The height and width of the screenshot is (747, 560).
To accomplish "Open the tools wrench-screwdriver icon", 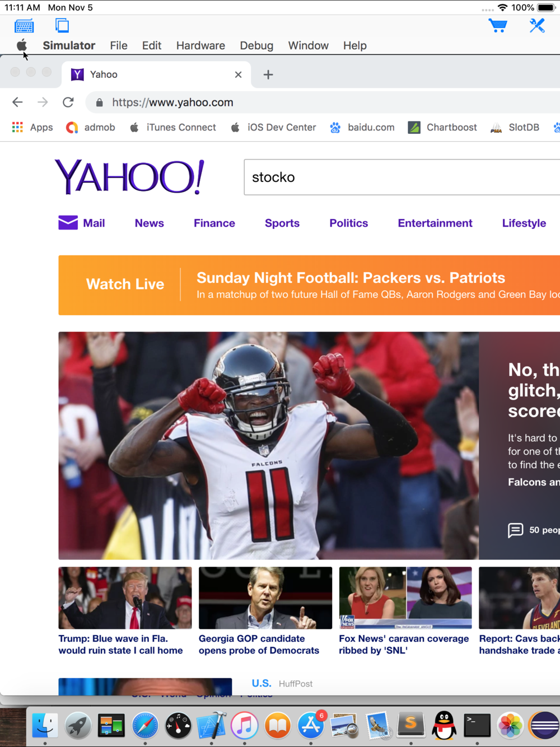I will [x=537, y=25].
